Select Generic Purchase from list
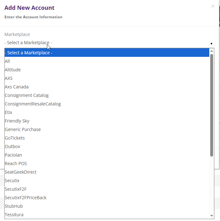The width and height of the screenshot is (220, 221). tap(23, 129)
